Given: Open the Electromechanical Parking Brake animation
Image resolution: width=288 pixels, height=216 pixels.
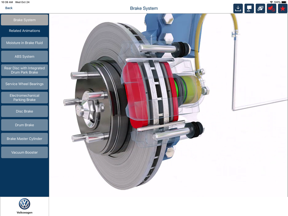Looking at the screenshot, I should (24, 98).
